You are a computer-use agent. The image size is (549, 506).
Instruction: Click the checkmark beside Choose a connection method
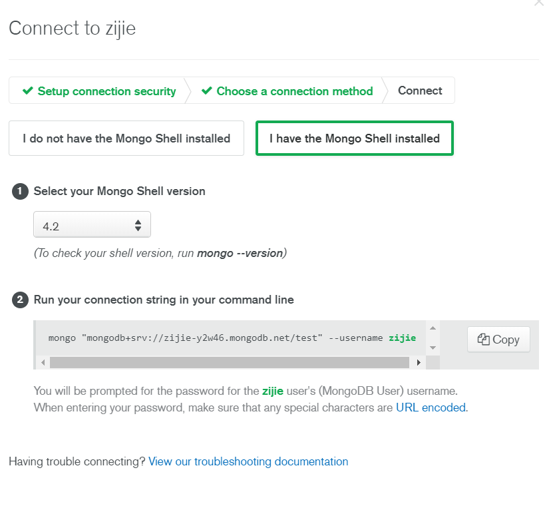206,91
